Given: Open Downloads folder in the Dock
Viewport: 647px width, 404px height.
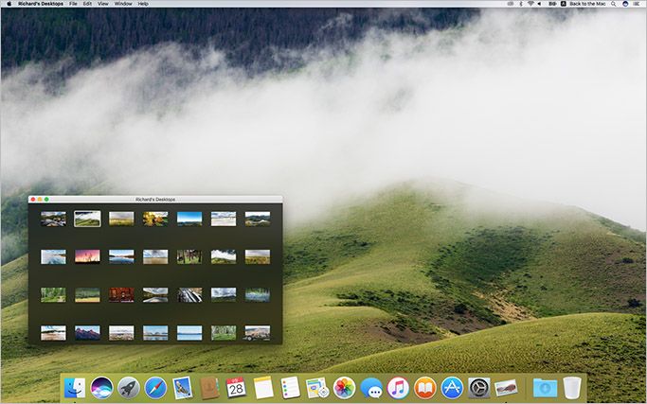Looking at the screenshot, I should (545, 388).
